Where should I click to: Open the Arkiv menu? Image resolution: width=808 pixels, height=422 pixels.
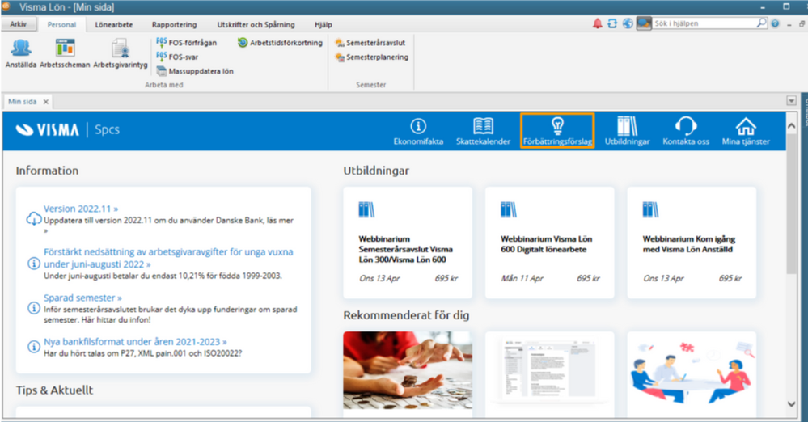coord(19,25)
